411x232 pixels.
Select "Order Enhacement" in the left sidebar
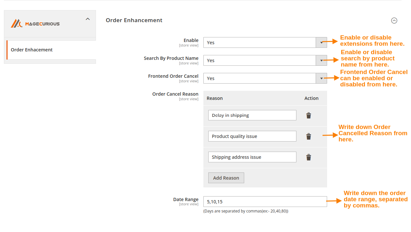coord(32,49)
